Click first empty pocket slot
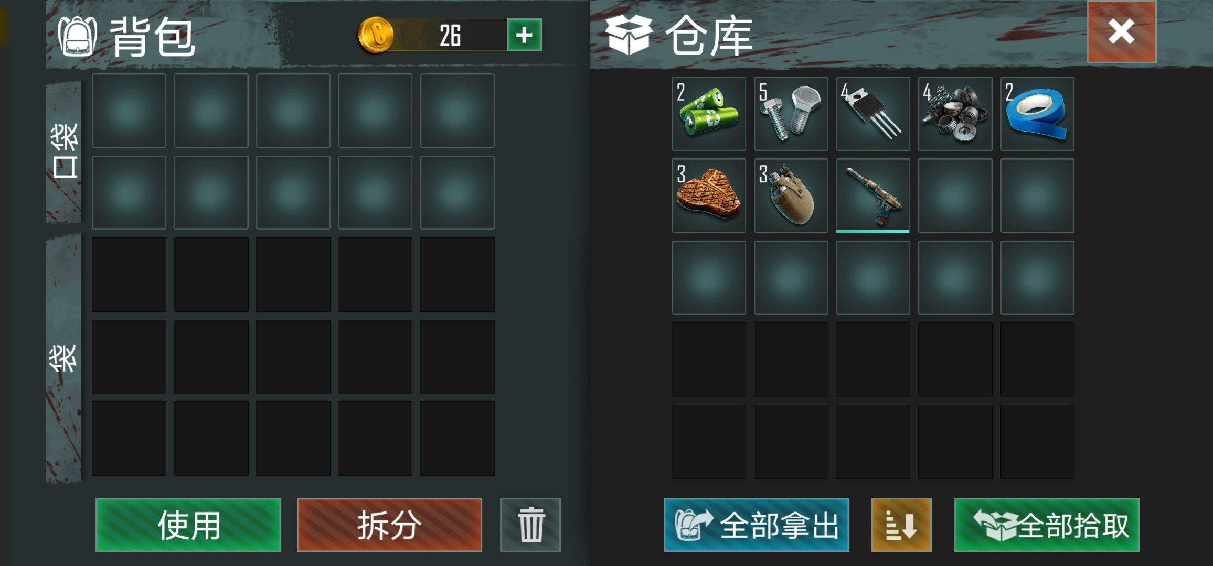 (x=129, y=111)
